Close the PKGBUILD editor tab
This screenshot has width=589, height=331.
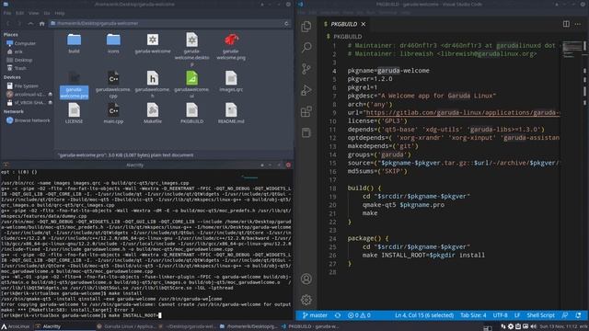(364, 24)
